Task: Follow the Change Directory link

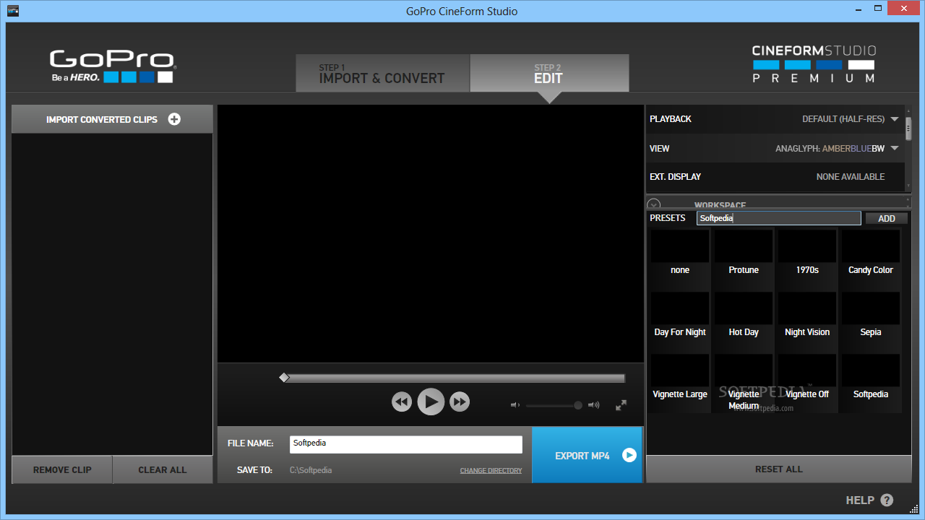Action: coord(491,471)
